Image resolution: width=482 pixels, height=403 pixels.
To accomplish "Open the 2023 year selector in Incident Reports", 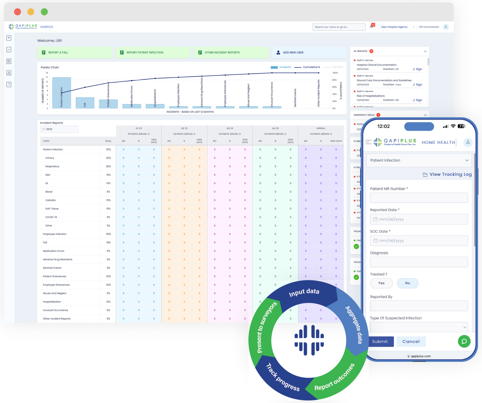I will (x=59, y=129).
